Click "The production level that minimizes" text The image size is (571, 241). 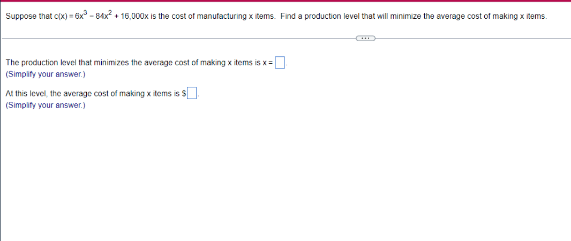(67, 63)
